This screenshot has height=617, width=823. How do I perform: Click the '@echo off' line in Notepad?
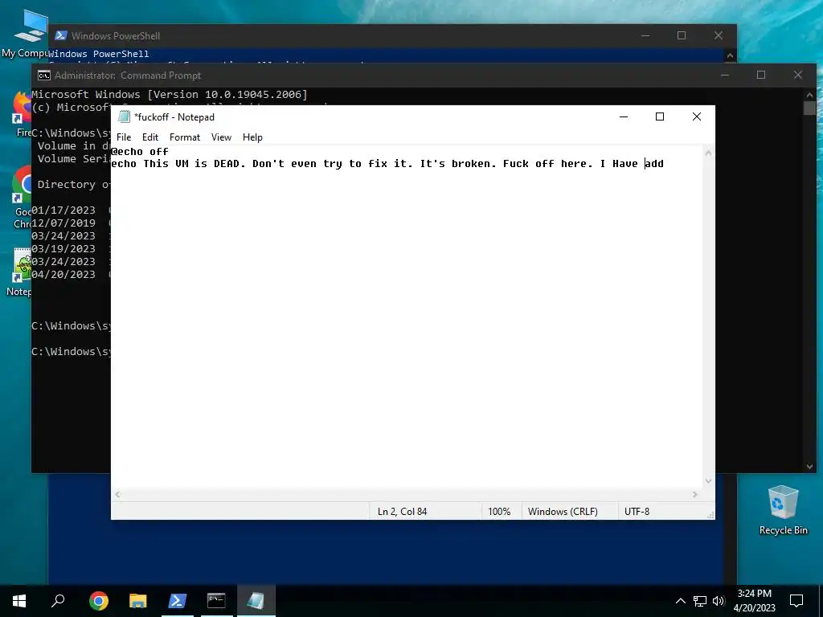[x=140, y=152]
